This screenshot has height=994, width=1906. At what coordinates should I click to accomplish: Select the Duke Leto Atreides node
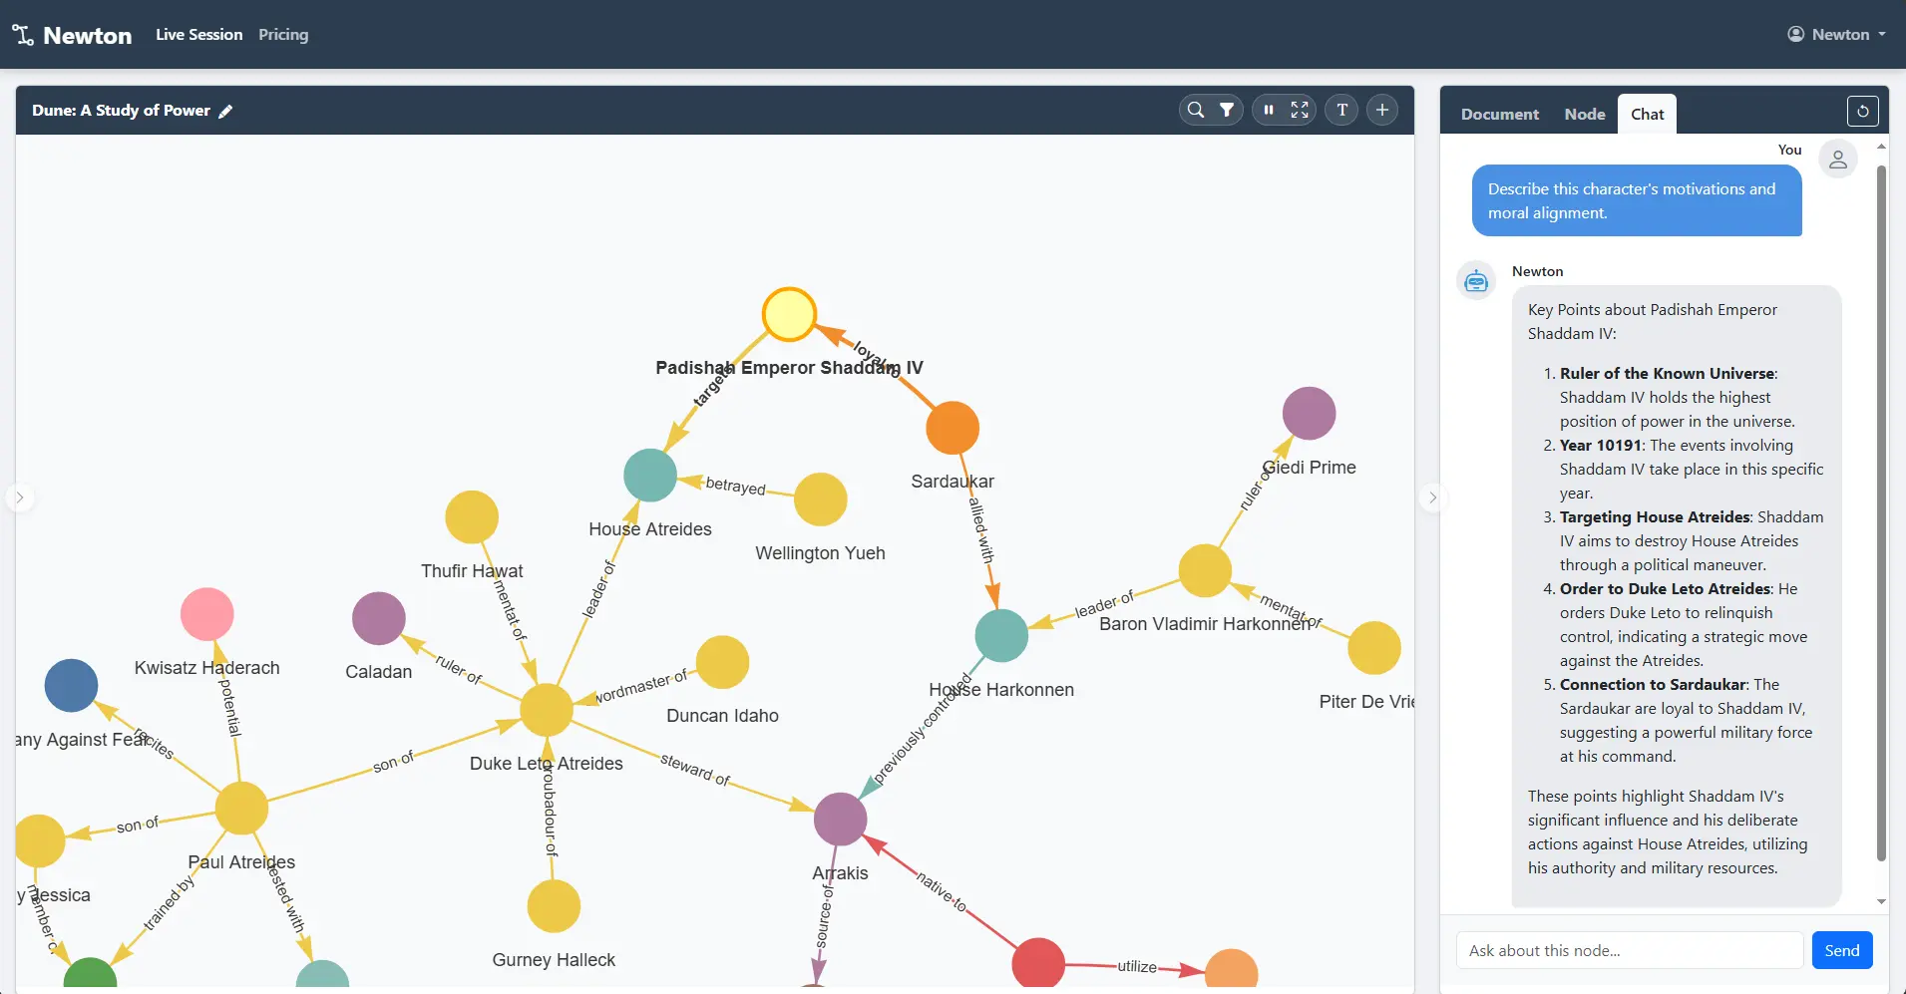pos(547,709)
